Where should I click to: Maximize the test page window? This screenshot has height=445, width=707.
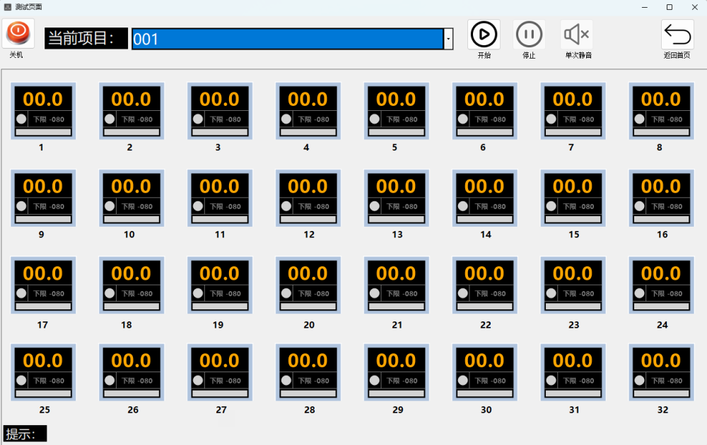click(669, 7)
